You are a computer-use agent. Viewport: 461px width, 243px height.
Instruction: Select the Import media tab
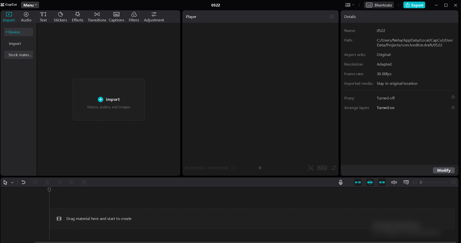(9, 17)
